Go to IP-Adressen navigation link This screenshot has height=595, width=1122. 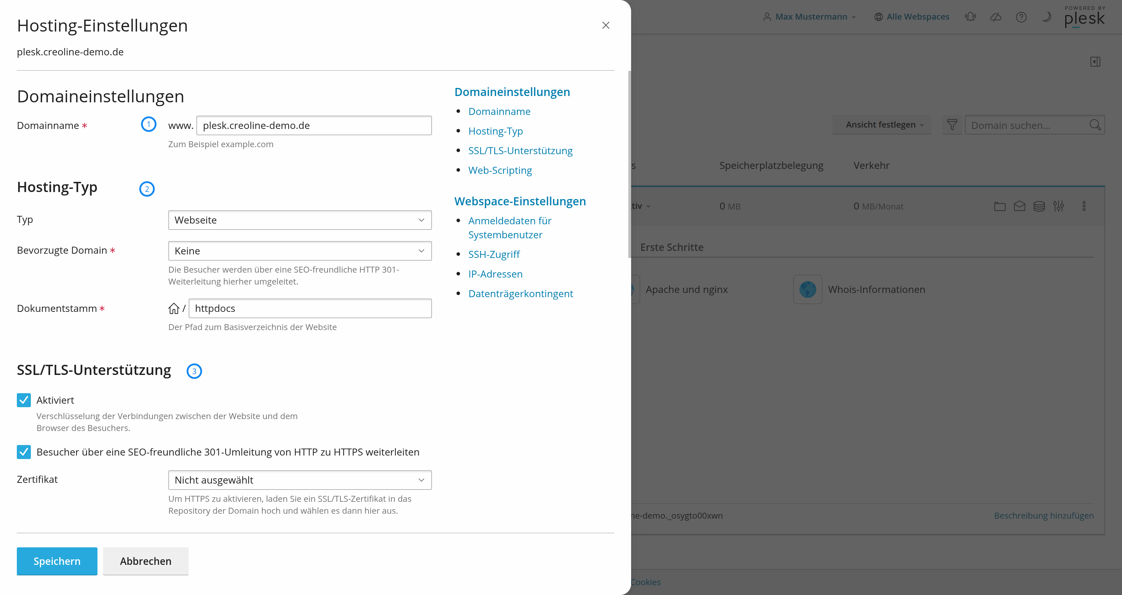pos(495,274)
